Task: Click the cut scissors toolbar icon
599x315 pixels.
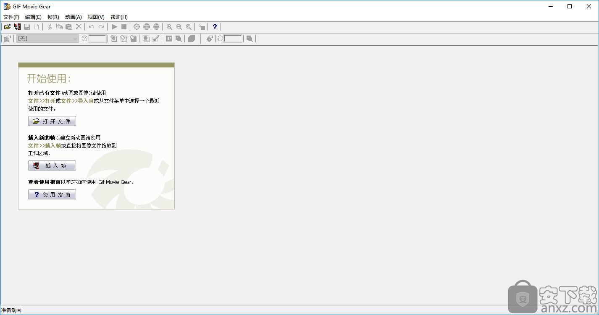Action: point(50,27)
